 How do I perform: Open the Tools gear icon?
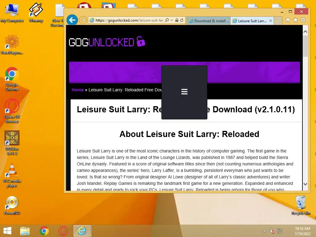303,20
